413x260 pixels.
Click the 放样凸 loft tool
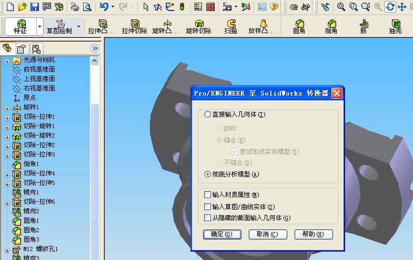point(262,27)
